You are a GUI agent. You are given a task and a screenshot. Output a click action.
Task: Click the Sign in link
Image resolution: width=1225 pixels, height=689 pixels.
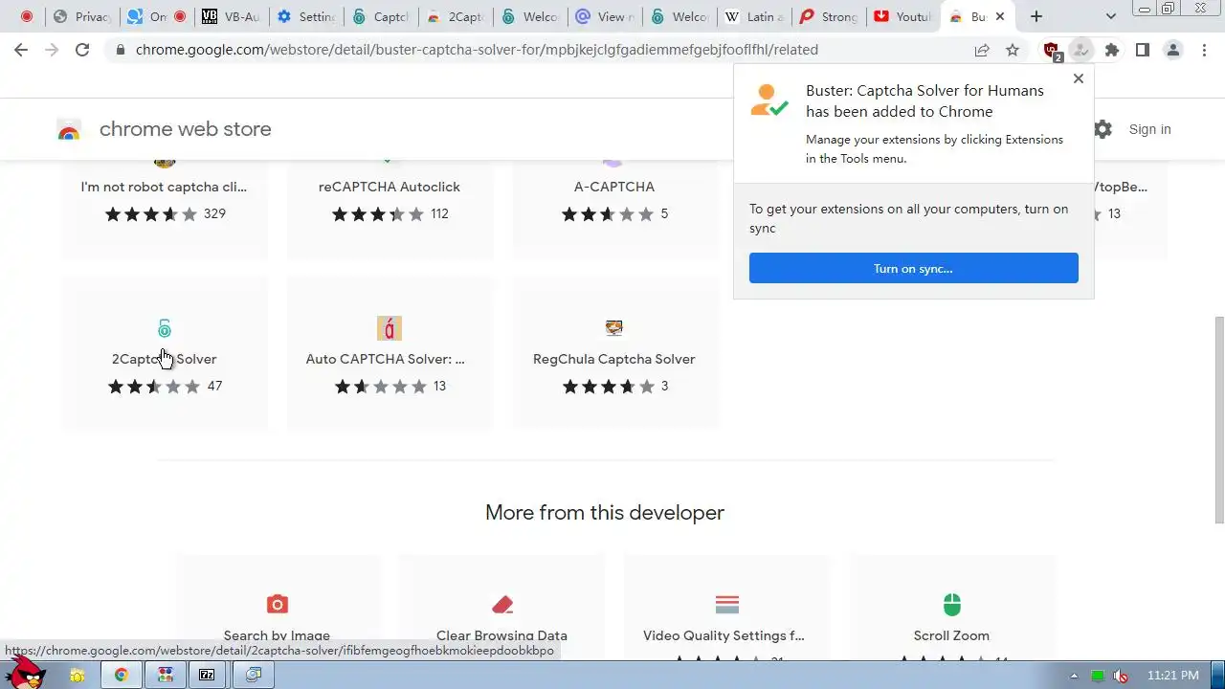tap(1149, 129)
